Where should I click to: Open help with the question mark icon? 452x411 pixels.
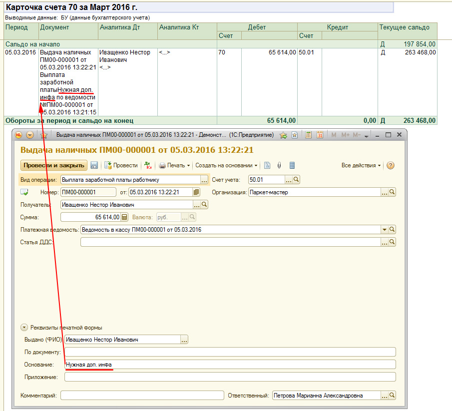(390, 165)
